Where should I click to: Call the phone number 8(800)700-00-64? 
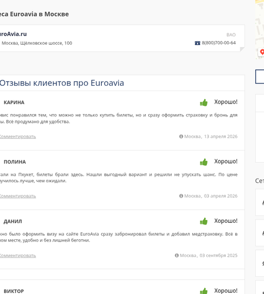tap(219, 43)
